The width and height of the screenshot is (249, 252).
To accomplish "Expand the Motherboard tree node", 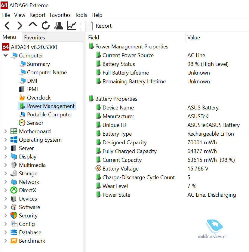I will (x=5, y=131).
